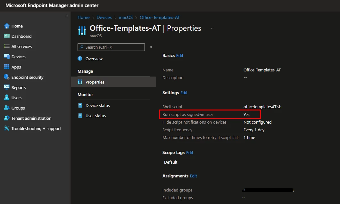Click the 'Every 1 day' frequency value

[x=254, y=130]
